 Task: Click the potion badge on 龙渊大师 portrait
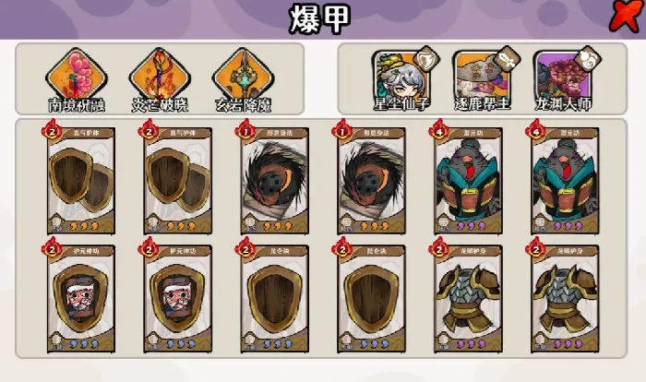[589, 59]
